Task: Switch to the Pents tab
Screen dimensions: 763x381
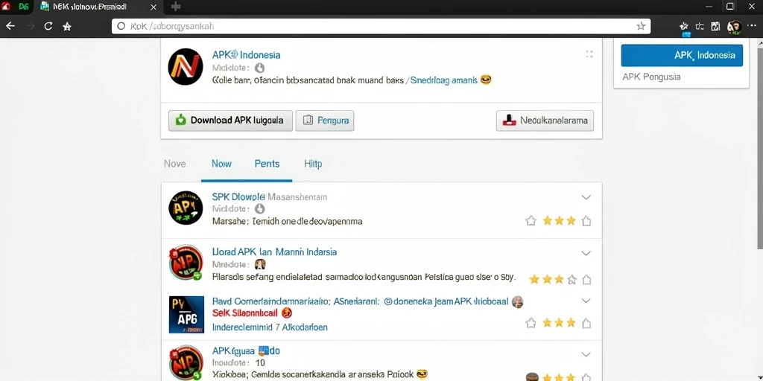Action: click(x=267, y=164)
